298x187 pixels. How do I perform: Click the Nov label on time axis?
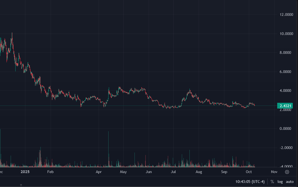click(x=274, y=172)
